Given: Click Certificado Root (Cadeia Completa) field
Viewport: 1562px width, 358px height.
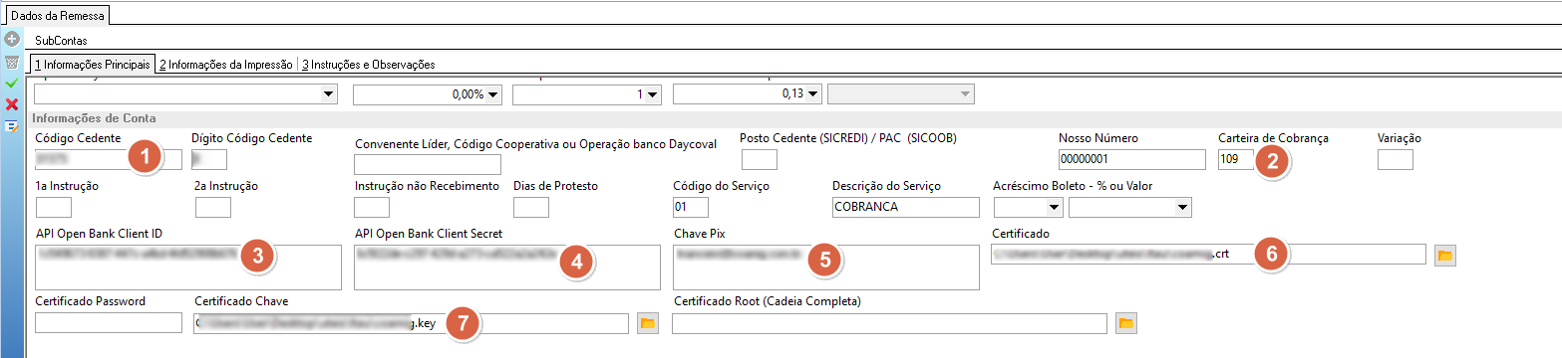Looking at the screenshot, I should click(x=890, y=323).
